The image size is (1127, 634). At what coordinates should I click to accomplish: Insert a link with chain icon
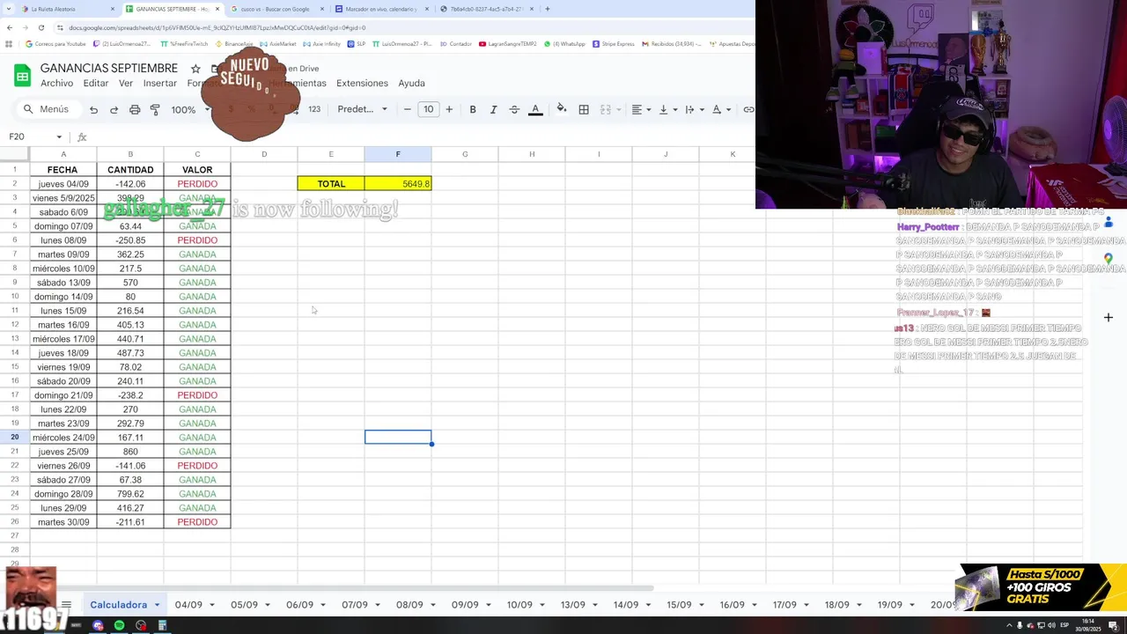(x=748, y=109)
